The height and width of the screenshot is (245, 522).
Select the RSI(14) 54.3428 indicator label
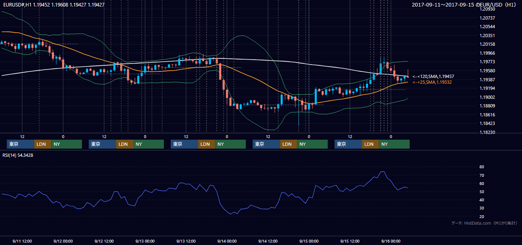point(18,155)
